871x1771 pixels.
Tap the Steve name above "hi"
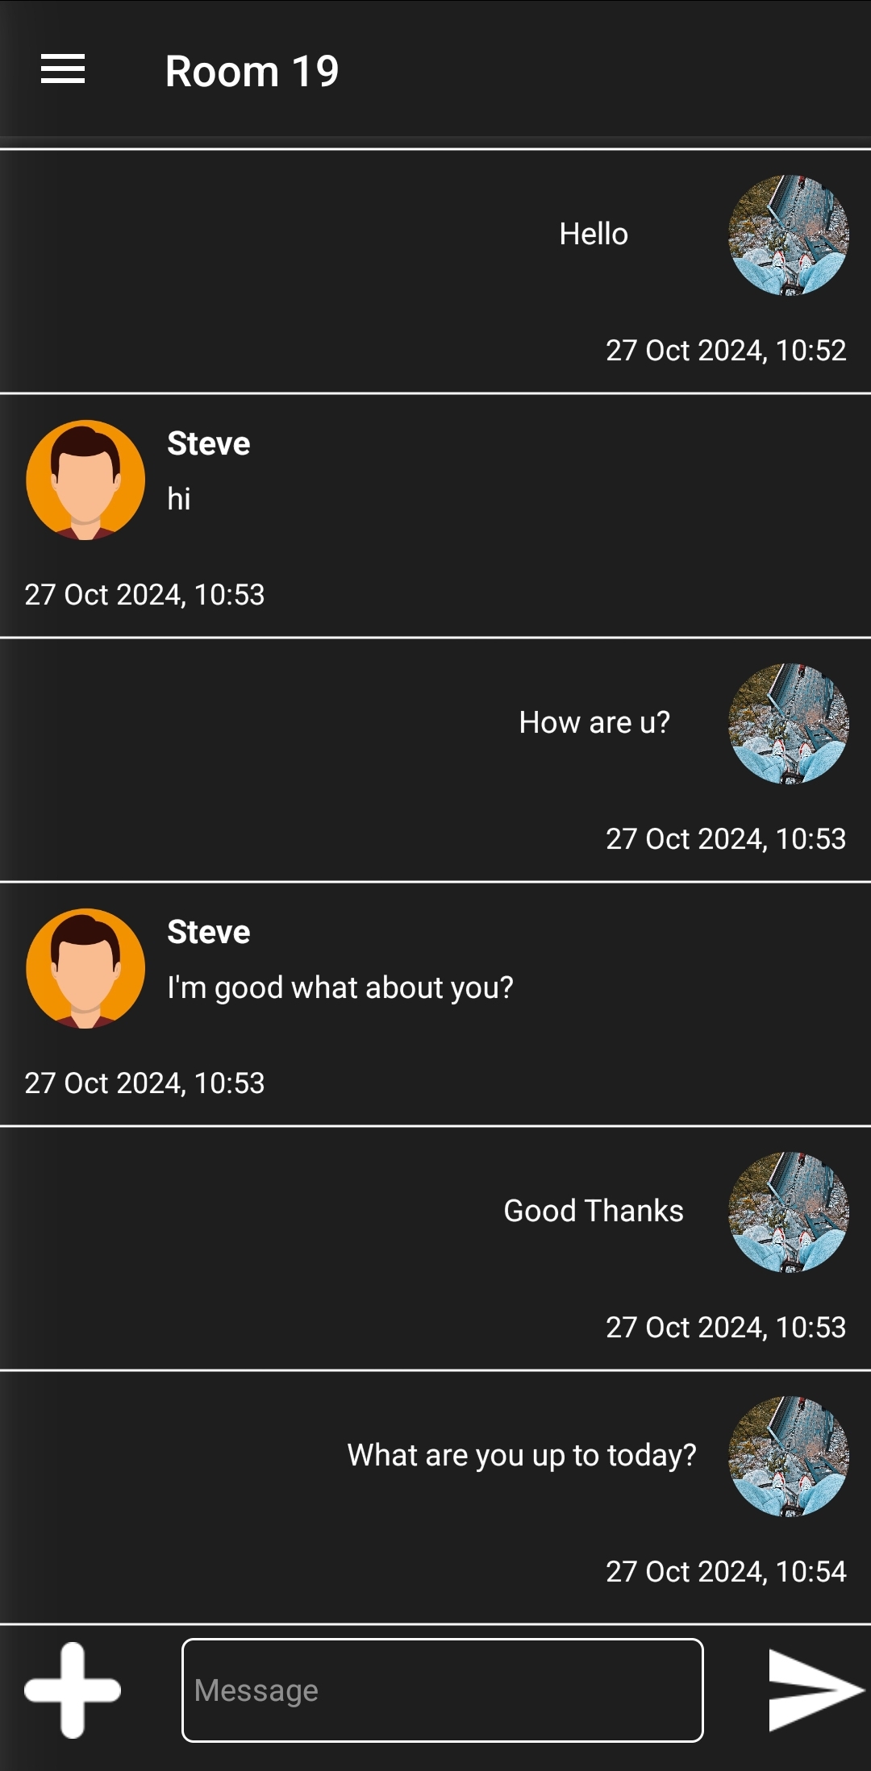pos(209,443)
